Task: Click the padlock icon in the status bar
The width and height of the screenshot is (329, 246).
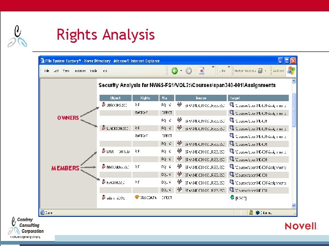Action: tap(251, 213)
